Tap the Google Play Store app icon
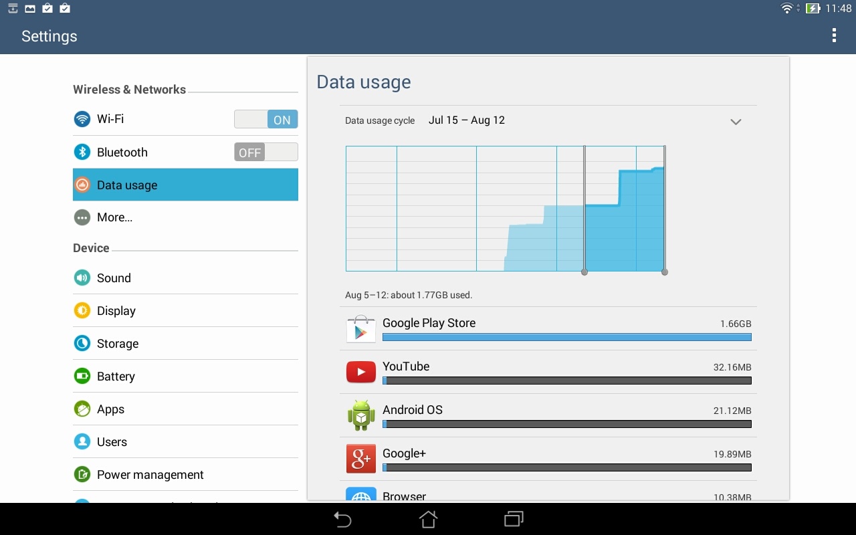Viewport: 856px width, 535px height. coord(361,329)
